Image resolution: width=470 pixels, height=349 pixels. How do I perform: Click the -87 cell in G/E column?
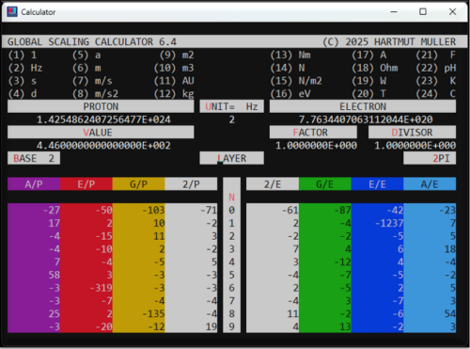[342, 210]
